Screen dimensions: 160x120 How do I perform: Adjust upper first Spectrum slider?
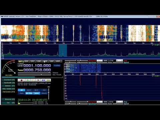click(70, 63)
